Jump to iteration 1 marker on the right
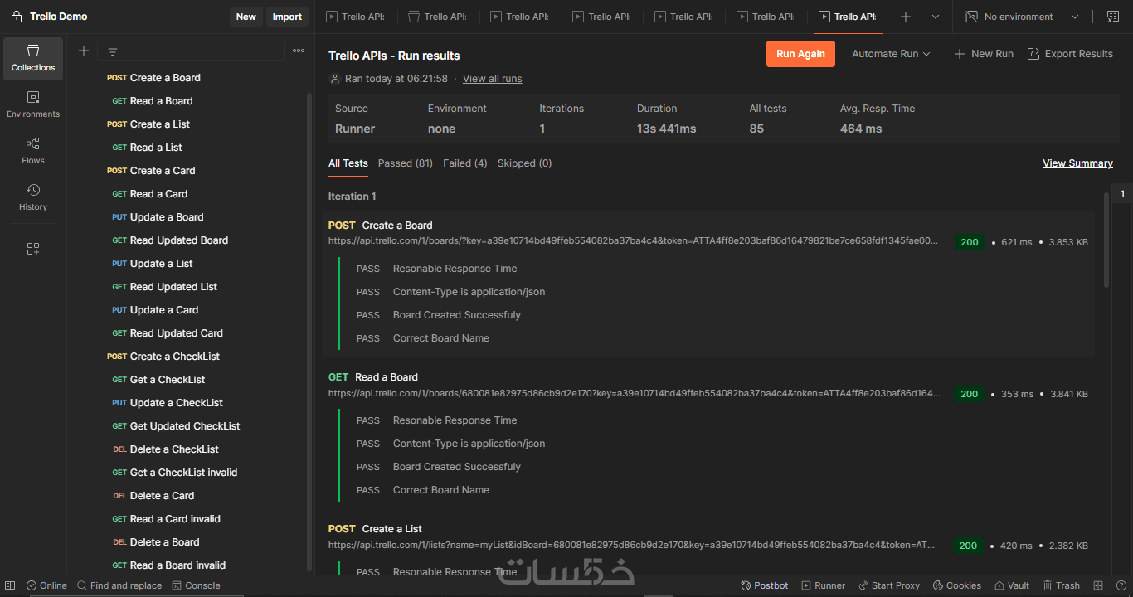This screenshot has height=597, width=1133. click(x=1122, y=193)
